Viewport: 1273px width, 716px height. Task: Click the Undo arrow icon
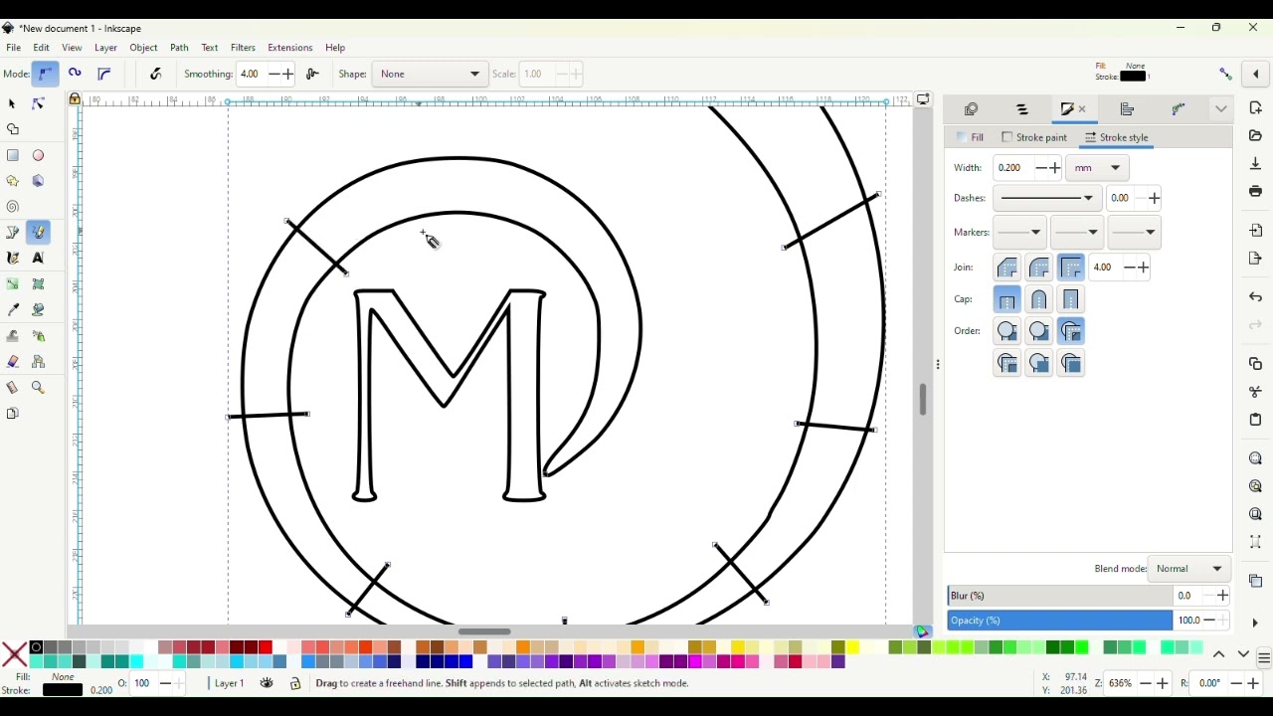point(1256,298)
